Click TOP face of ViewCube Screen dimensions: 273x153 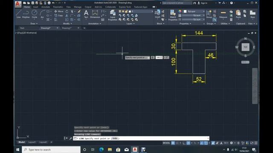[x=245, y=47]
